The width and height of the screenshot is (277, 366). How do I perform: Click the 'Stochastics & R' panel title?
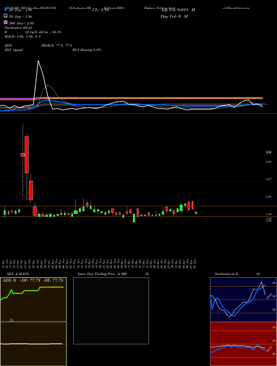[226, 274]
